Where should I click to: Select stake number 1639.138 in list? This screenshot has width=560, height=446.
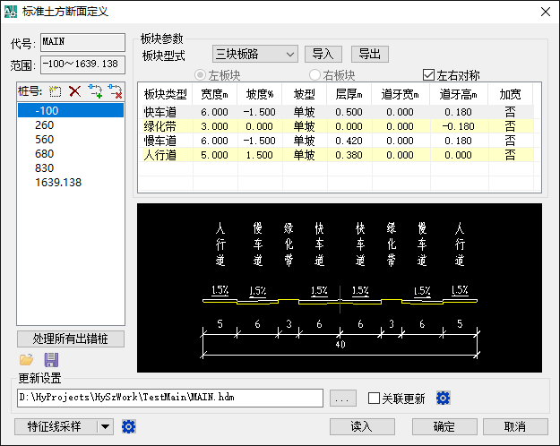(x=71, y=182)
